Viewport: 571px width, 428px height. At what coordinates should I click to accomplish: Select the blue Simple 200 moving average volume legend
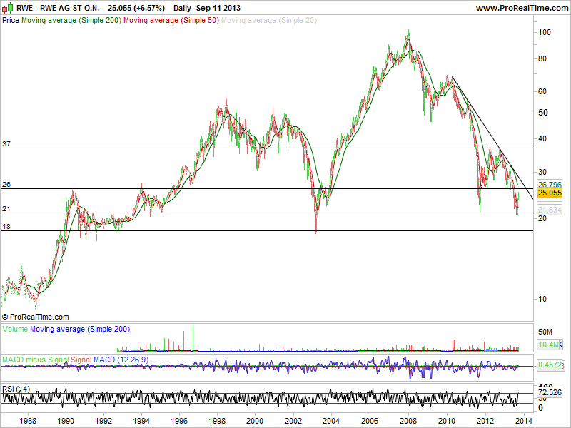click(80, 330)
